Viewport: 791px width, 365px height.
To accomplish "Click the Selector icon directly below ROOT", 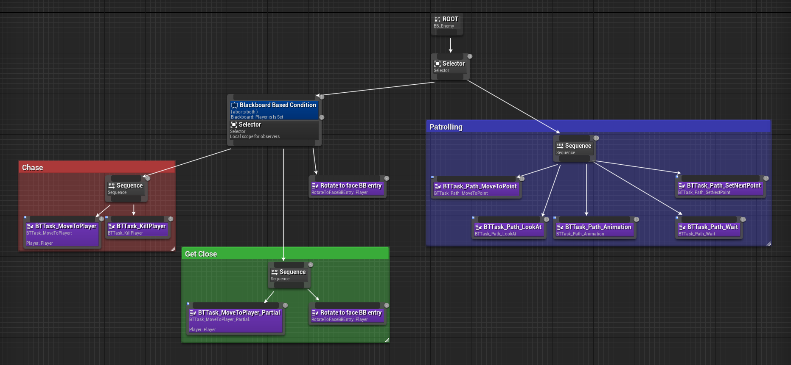I will coord(437,64).
